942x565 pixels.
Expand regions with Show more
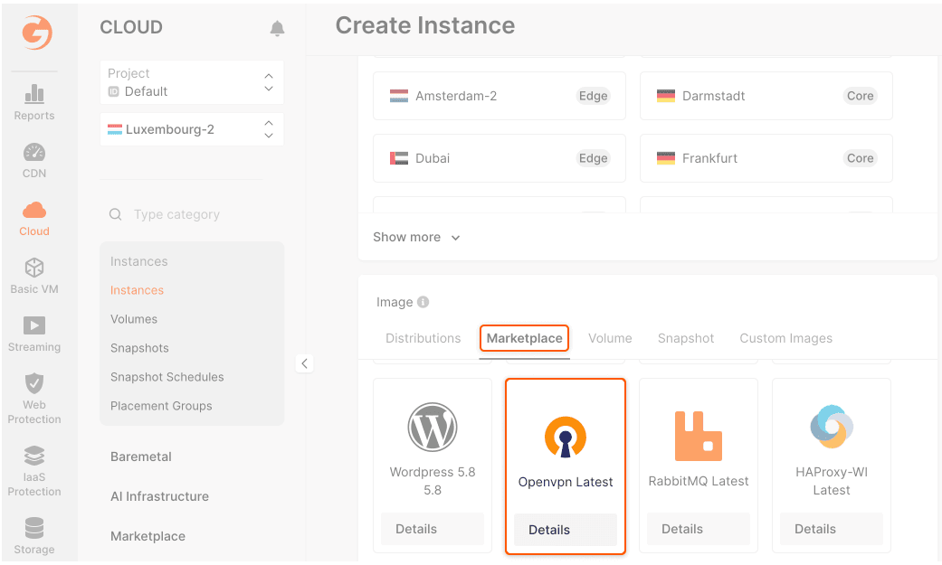point(416,237)
